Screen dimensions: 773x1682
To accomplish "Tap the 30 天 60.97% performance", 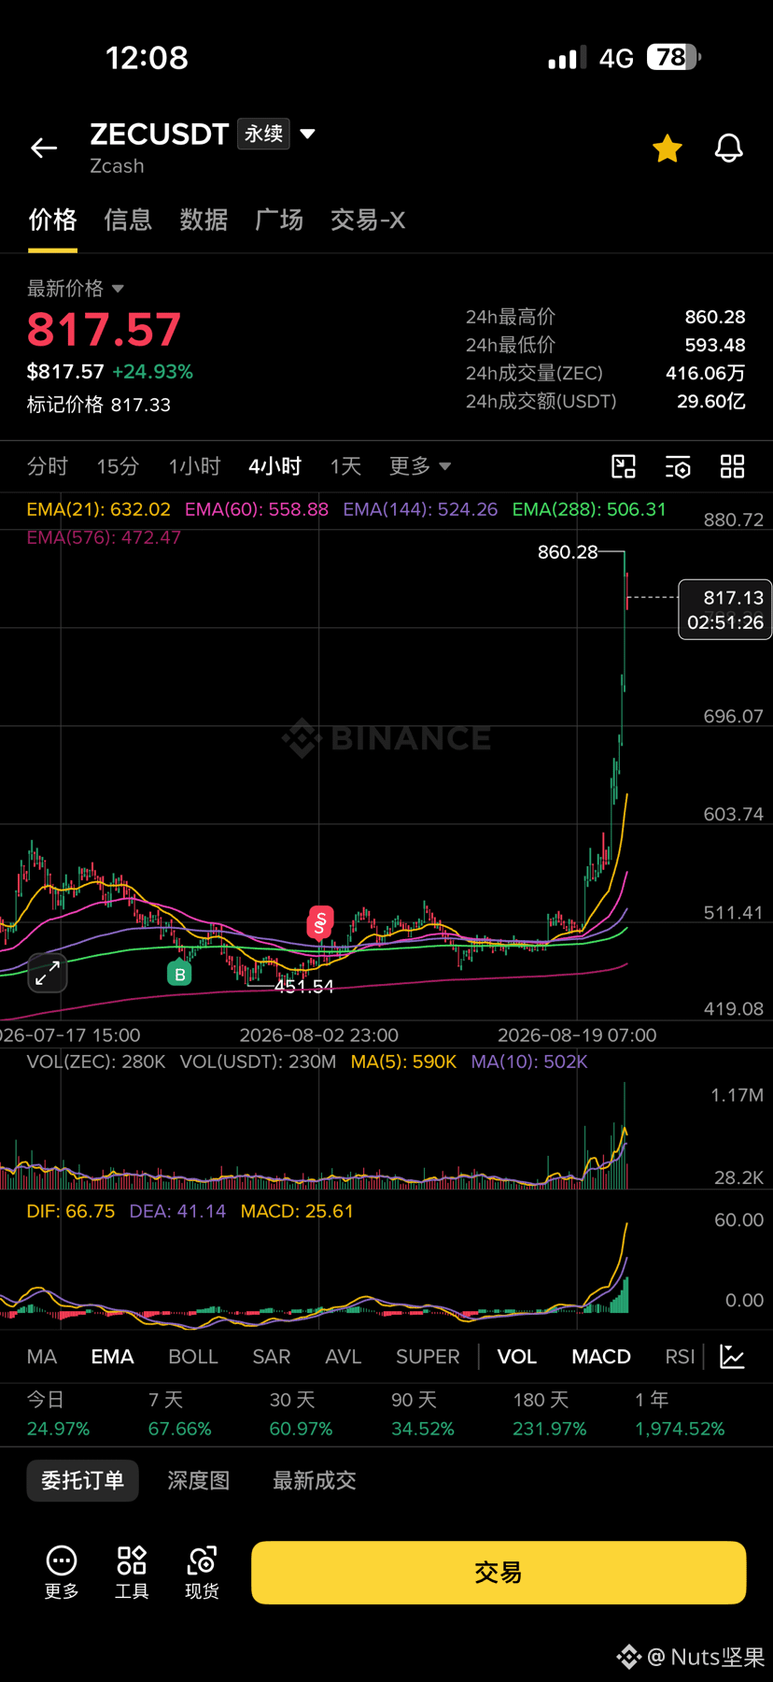I will click(x=301, y=1414).
